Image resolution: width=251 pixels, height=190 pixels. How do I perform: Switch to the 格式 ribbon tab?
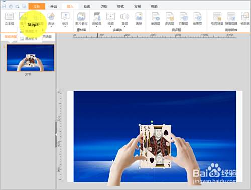pyautogui.click(x=120, y=6)
